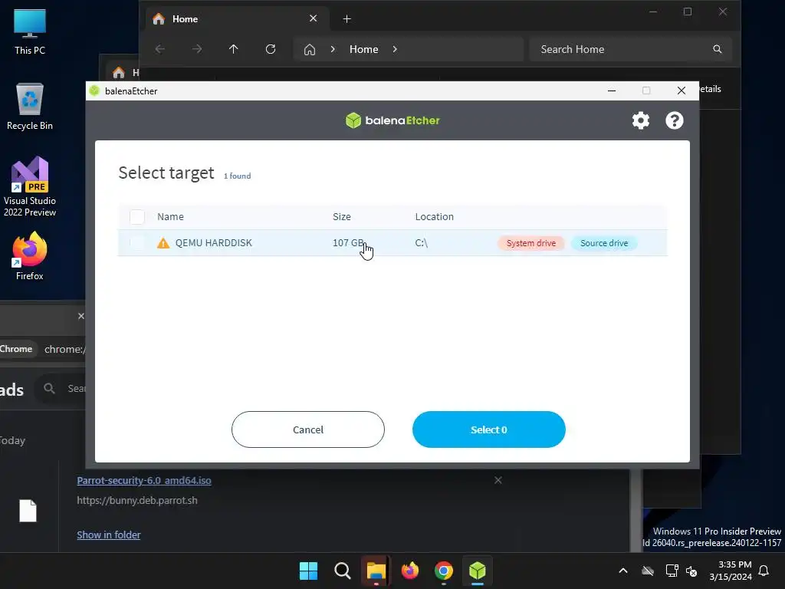785x589 pixels.
Task: Go up one folder level in Explorer
Action: (x=233, y=49)
